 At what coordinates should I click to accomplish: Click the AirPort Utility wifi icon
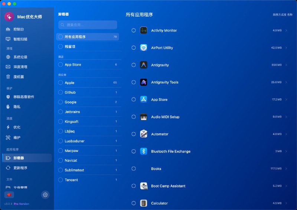144,47
